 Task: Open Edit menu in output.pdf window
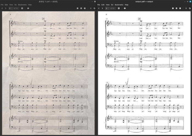(x=103, y=5)
